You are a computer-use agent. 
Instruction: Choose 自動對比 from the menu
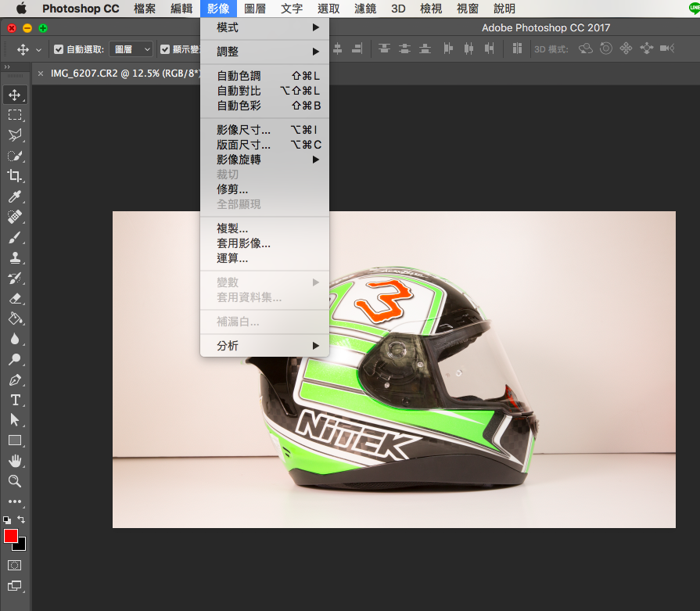[x=264, y=91]
